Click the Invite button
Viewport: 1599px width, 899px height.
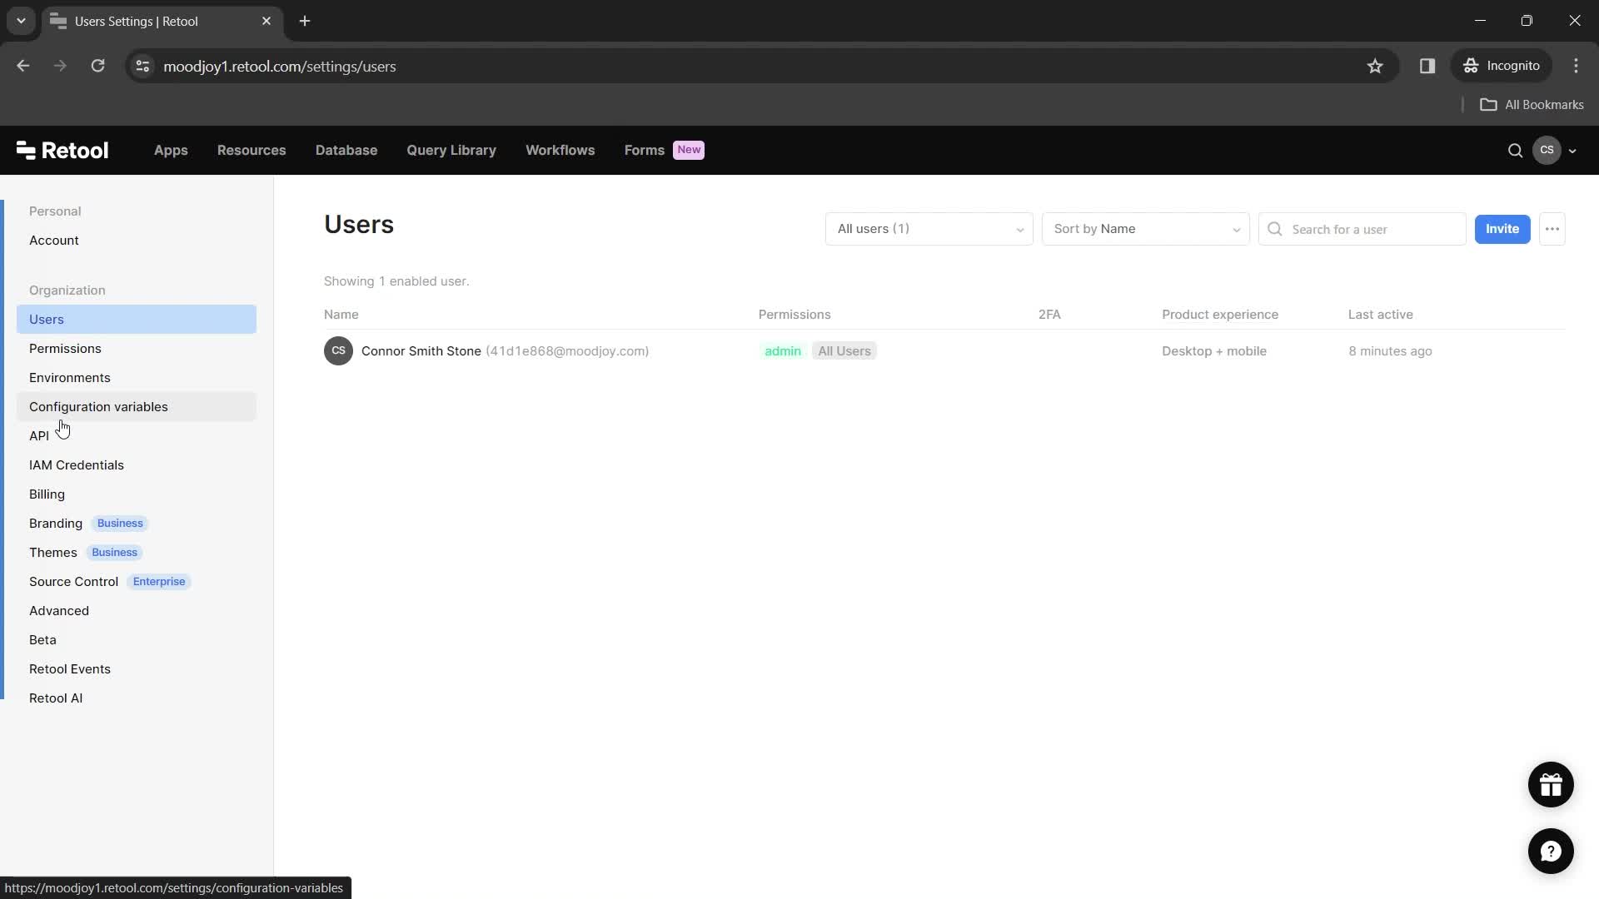point(1502,228)
